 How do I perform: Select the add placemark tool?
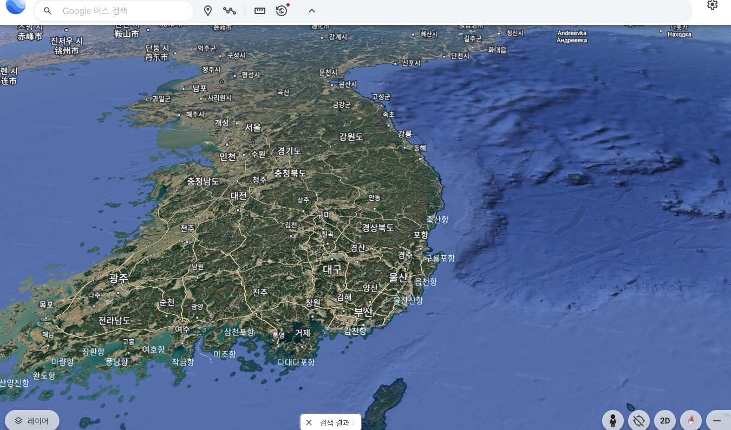[x=208, y=11]
